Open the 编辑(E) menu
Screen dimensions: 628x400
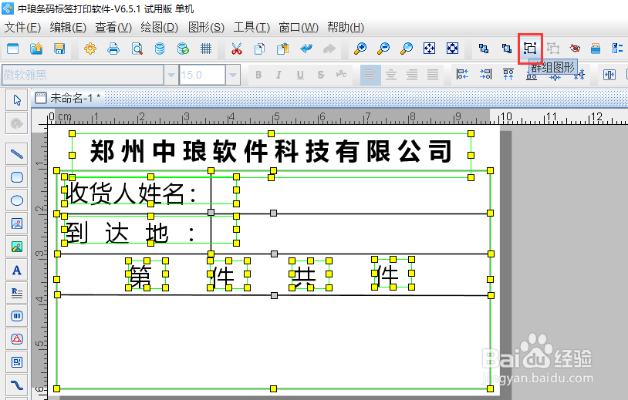(x=68, y=27)
